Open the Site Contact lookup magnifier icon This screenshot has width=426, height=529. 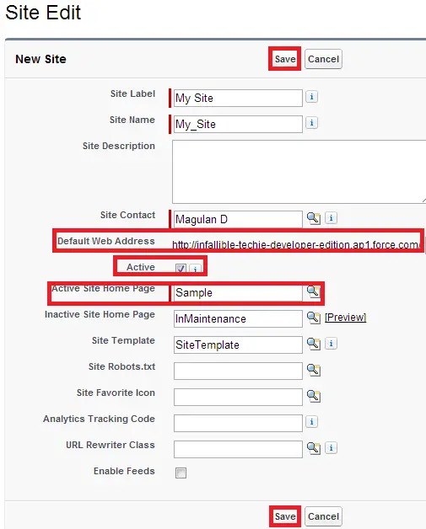(x=314, y=218)
